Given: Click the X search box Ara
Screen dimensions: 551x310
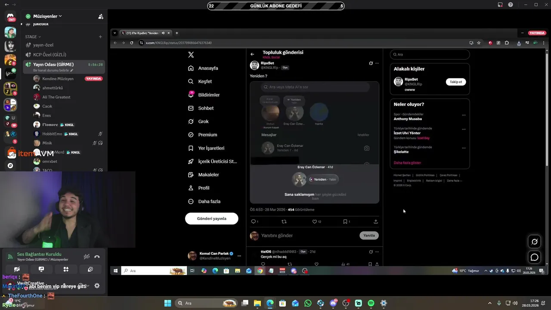Looking at the screenshot, I should tap(430, 55).
